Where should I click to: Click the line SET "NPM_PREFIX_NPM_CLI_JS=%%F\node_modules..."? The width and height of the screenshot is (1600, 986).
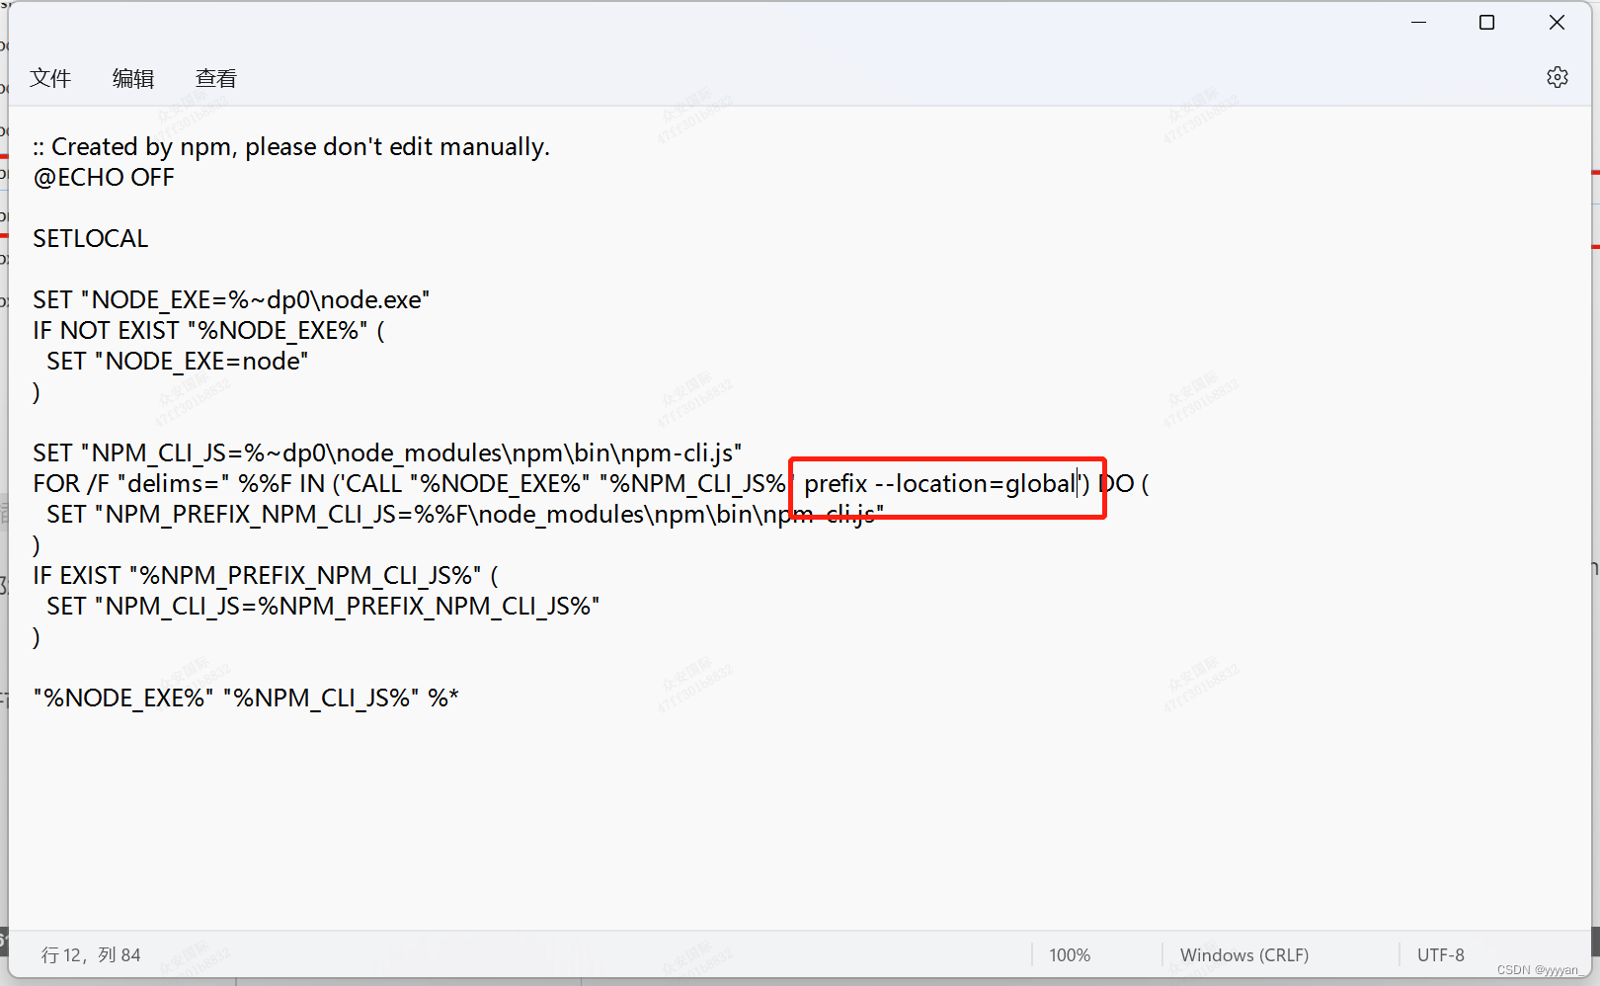pyautogui.click(x=465, y=515)
